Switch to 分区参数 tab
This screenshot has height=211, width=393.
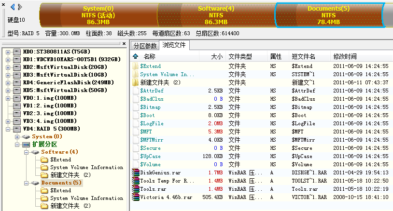tap(145, 46)
